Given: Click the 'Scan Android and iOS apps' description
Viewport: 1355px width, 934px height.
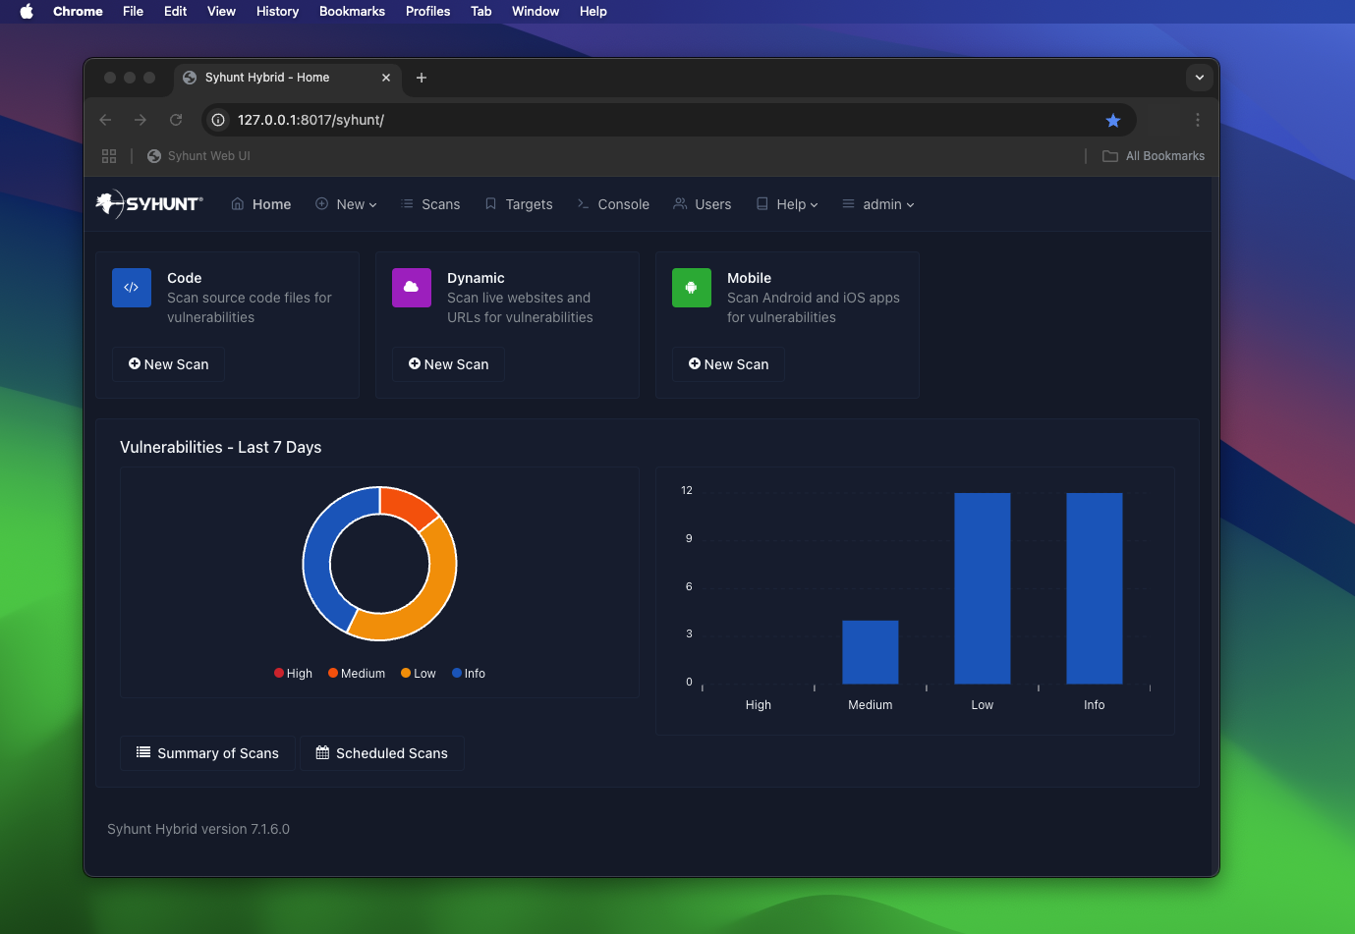Looking at the screenshot, I should (814, 307).
